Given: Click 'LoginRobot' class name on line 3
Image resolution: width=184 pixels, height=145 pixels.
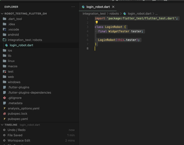Looking at the screenshot, I should (114, 27).
